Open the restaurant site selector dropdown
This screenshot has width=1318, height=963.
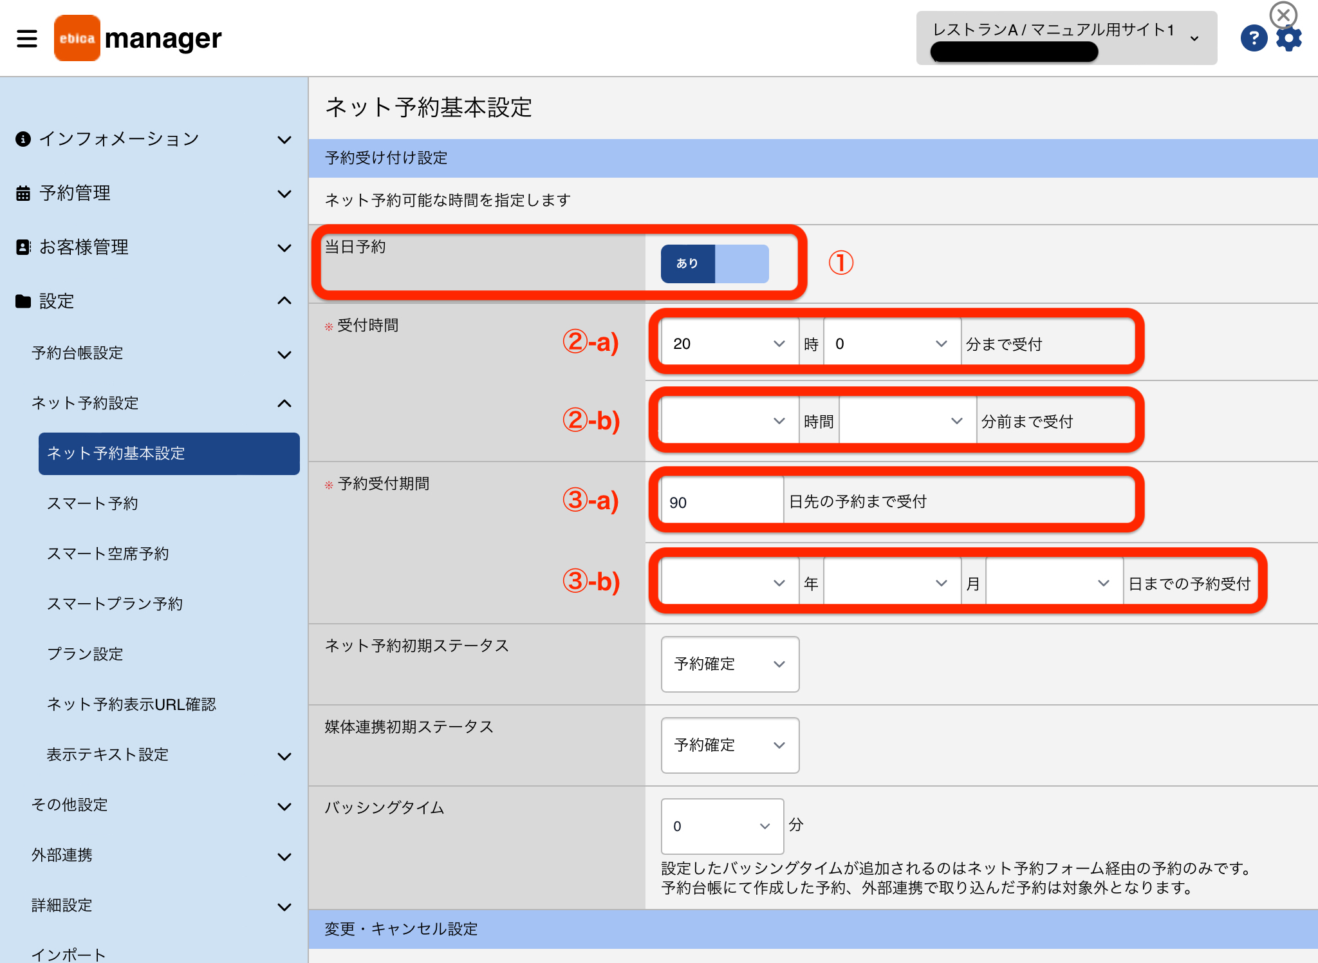1066,38
